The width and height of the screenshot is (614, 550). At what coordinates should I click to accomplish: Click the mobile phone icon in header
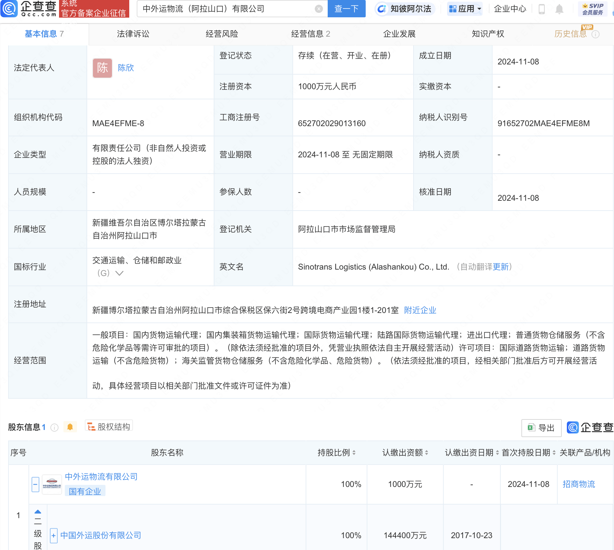coord(542,9)
